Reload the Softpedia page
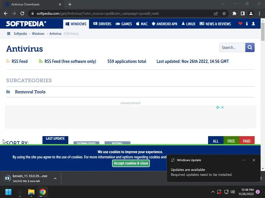 [x=22, y=13]
